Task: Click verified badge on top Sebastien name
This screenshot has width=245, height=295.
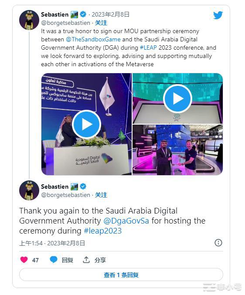Action: click(83, 14)
